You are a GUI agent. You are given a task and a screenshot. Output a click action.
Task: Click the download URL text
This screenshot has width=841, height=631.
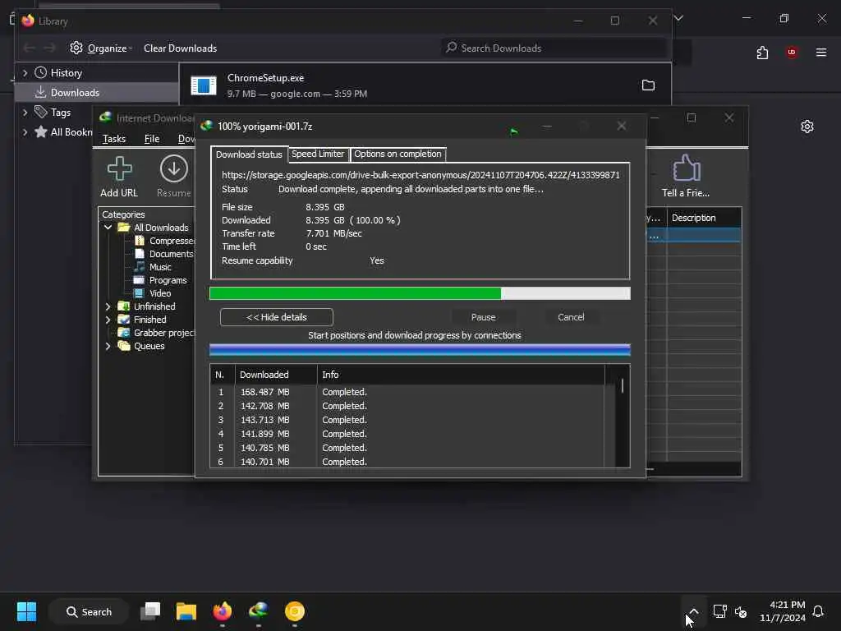(x=420, y=175)
